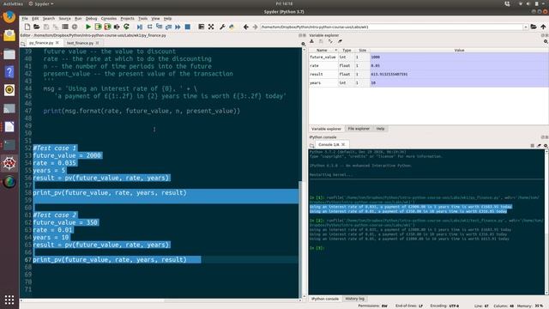549x309 pixels.
Task: Open the View menu
Action: [155, 19]
